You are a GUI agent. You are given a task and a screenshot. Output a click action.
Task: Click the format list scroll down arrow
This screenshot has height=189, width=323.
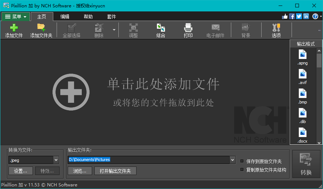(x=319, y=143)
